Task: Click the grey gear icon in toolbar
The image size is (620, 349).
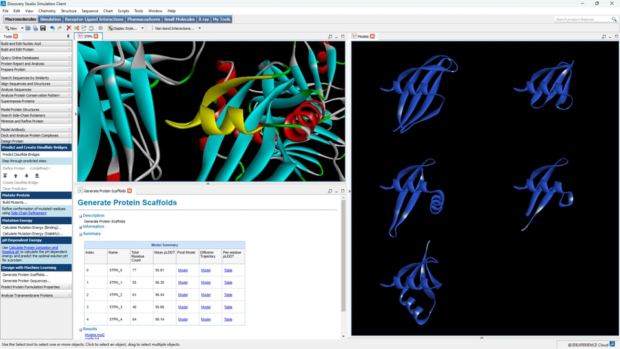Action: tap(101, 28)
